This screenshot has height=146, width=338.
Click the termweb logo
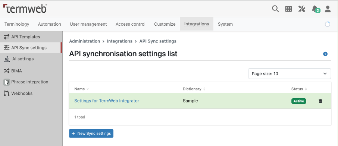(25, 9)
